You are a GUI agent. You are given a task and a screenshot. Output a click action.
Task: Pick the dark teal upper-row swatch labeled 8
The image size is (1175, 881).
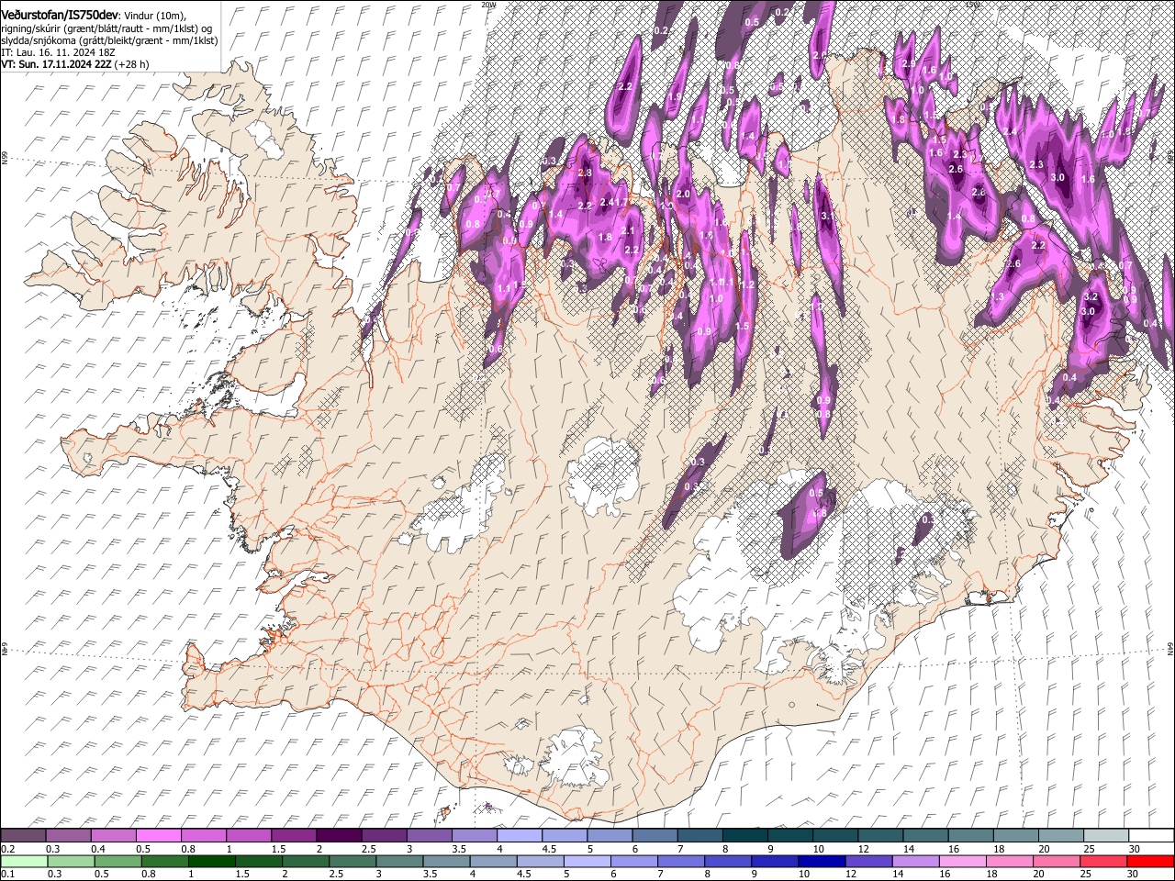[745, 836]
